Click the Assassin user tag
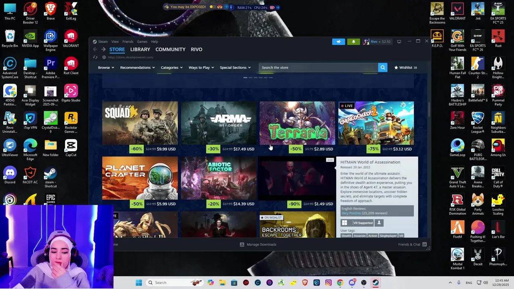Viewport: 514px width, 289px height. [359, 236]
